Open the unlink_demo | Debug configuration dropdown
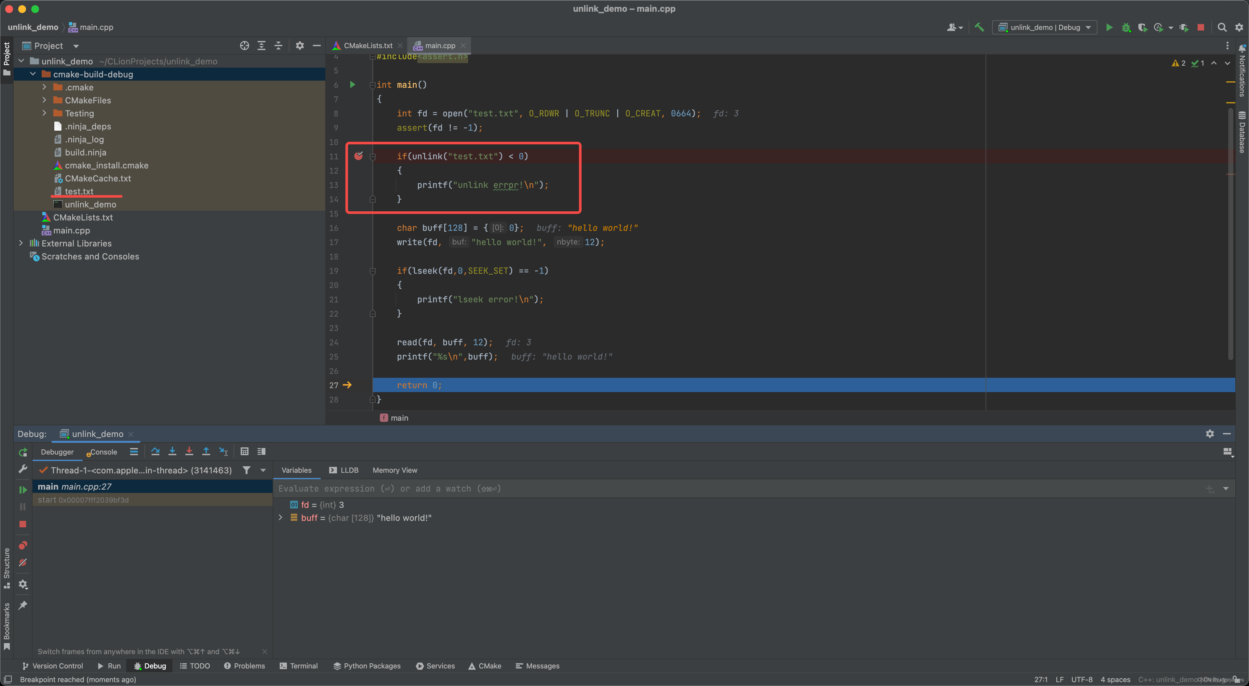 point(1044,27)
